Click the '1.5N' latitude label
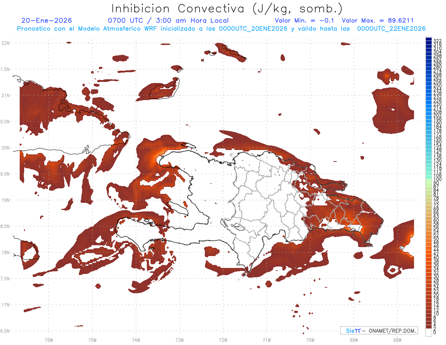This screenshot has width=446, height=345. point(6,69)
